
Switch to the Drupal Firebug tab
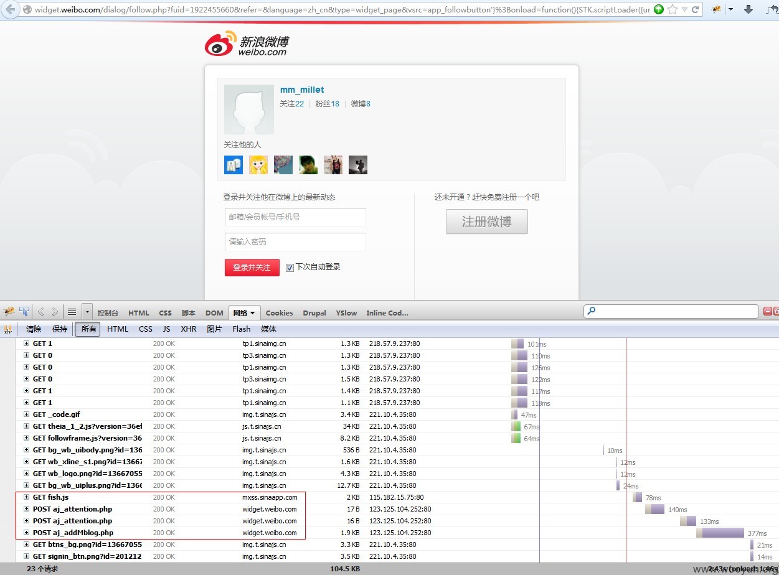pyautogui.click(x=314, y=313)
